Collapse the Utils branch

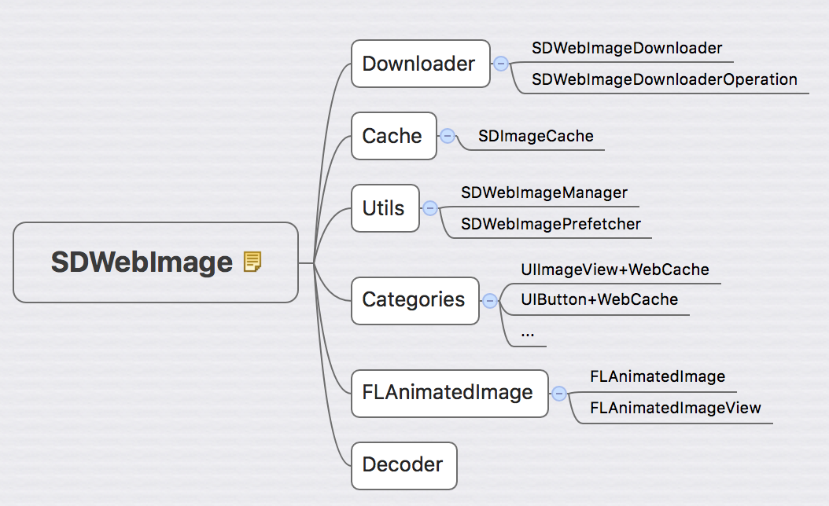click(x=429, y=208)
